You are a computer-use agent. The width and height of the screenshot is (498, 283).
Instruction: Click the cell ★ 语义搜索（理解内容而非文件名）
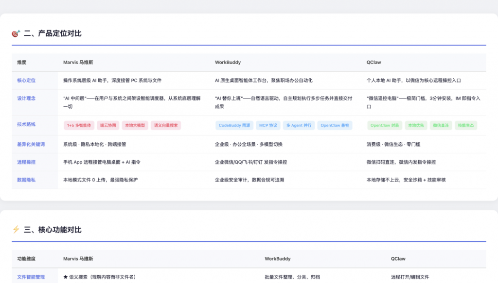99,277
